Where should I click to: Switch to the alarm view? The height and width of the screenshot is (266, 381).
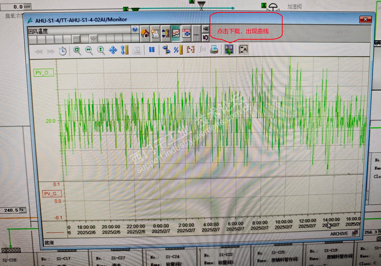click(155, 33)
